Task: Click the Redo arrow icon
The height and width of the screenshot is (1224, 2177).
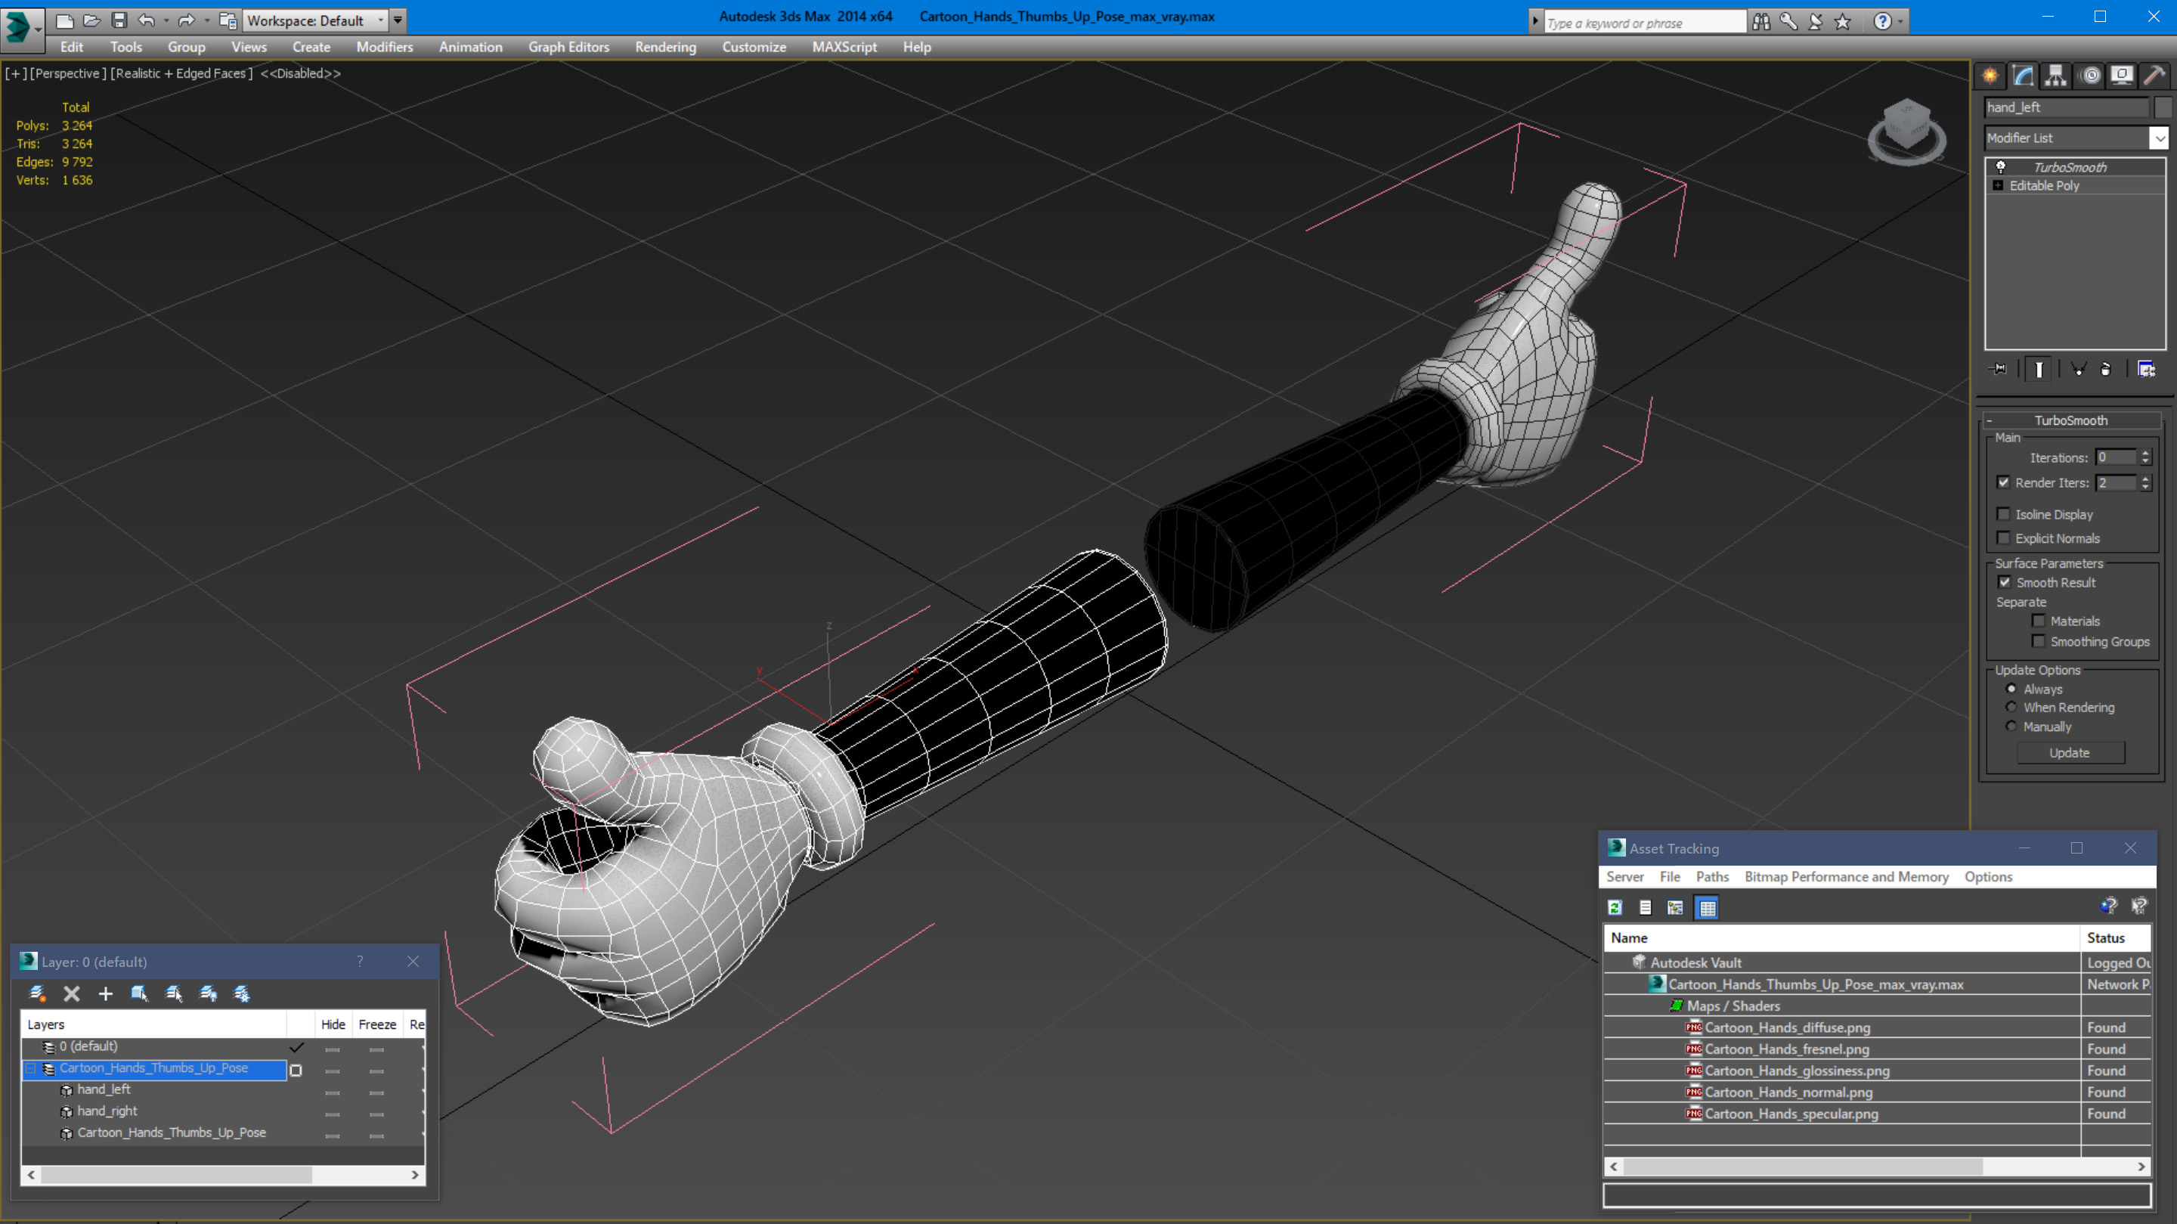Action: (x=186, y=20)
